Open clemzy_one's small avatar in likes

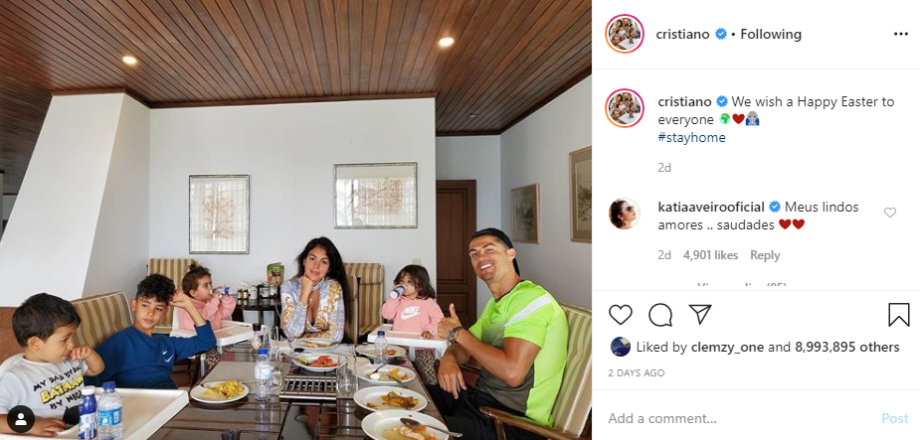621,347
